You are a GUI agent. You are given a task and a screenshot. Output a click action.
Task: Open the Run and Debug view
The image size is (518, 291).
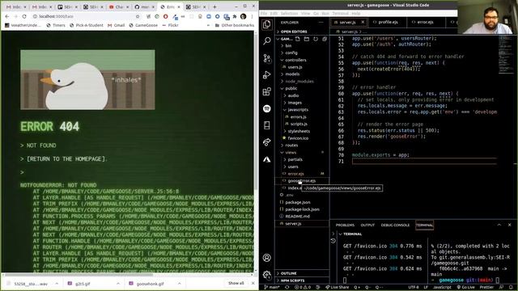coord(267,75)
